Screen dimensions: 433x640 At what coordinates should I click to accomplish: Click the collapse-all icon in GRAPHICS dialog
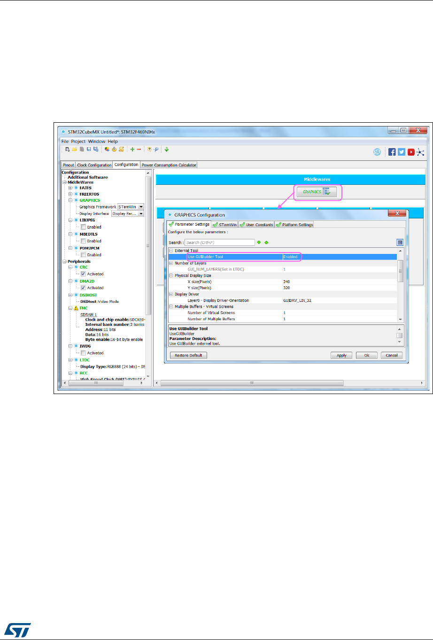(x=400, y=242)
